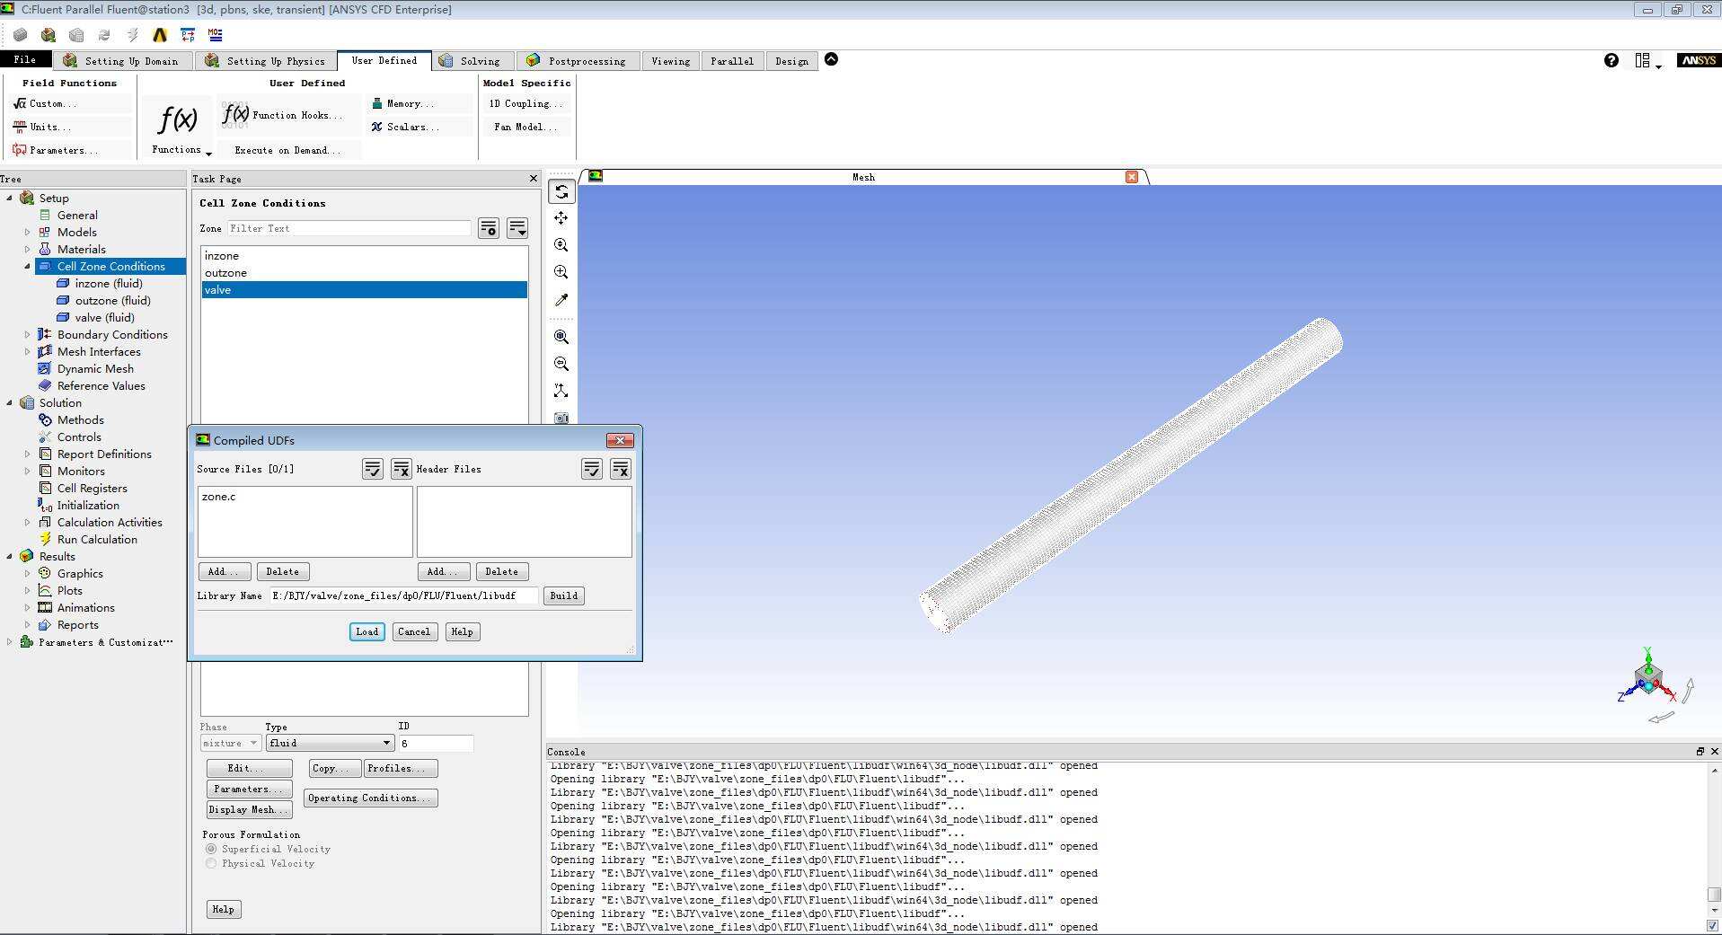1722x935 pixels.
Task: Click Build next to Library Name
Action: 564,595
